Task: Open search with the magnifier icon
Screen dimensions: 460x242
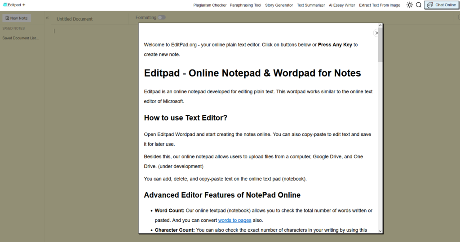Action: point(419,5)
